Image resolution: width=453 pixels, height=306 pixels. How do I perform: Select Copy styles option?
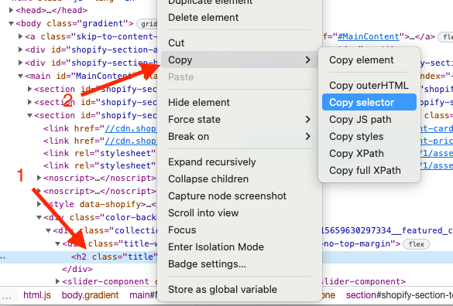356,137
